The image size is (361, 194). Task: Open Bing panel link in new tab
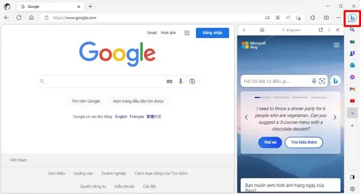tap(321, 30)
